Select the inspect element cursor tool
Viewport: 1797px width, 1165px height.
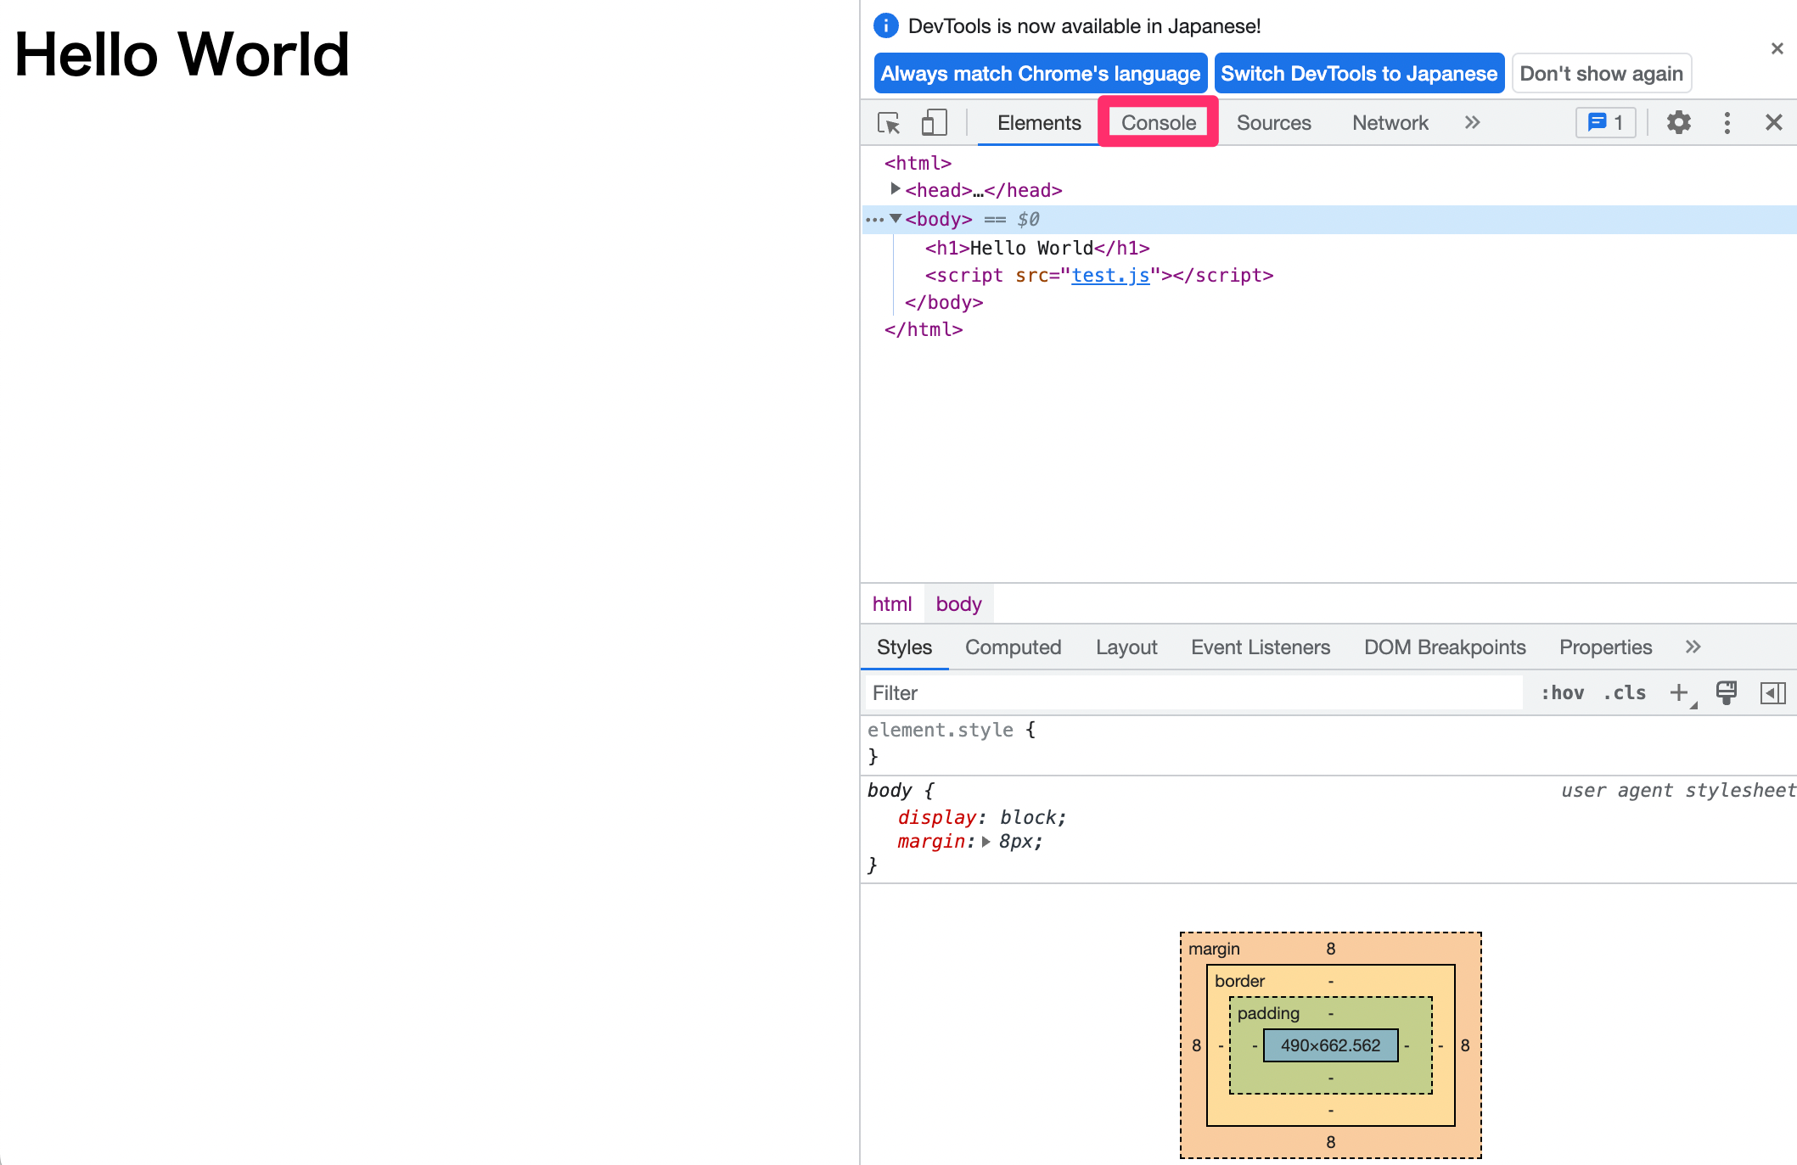click(x=889, y=122)
